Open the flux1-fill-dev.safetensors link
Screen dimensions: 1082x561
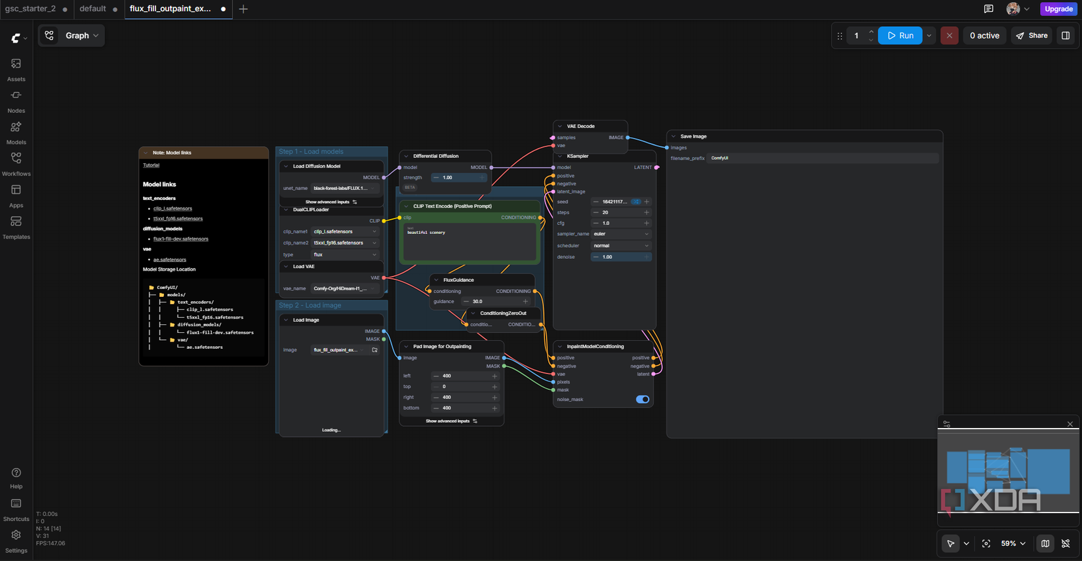click(x=181, y=239)
